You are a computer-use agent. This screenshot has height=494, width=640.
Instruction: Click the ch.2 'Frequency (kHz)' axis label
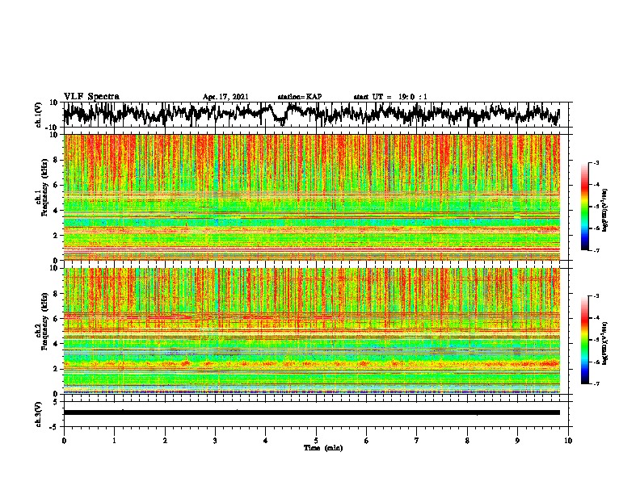point(44,321)
